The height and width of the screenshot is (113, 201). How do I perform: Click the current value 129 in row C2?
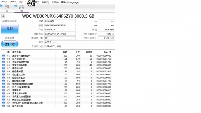65,90
